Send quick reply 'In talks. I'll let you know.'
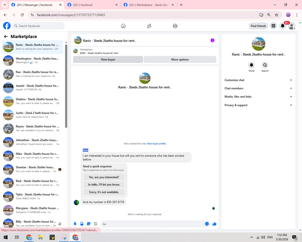The image size is (302, 242). pos(104,185)
